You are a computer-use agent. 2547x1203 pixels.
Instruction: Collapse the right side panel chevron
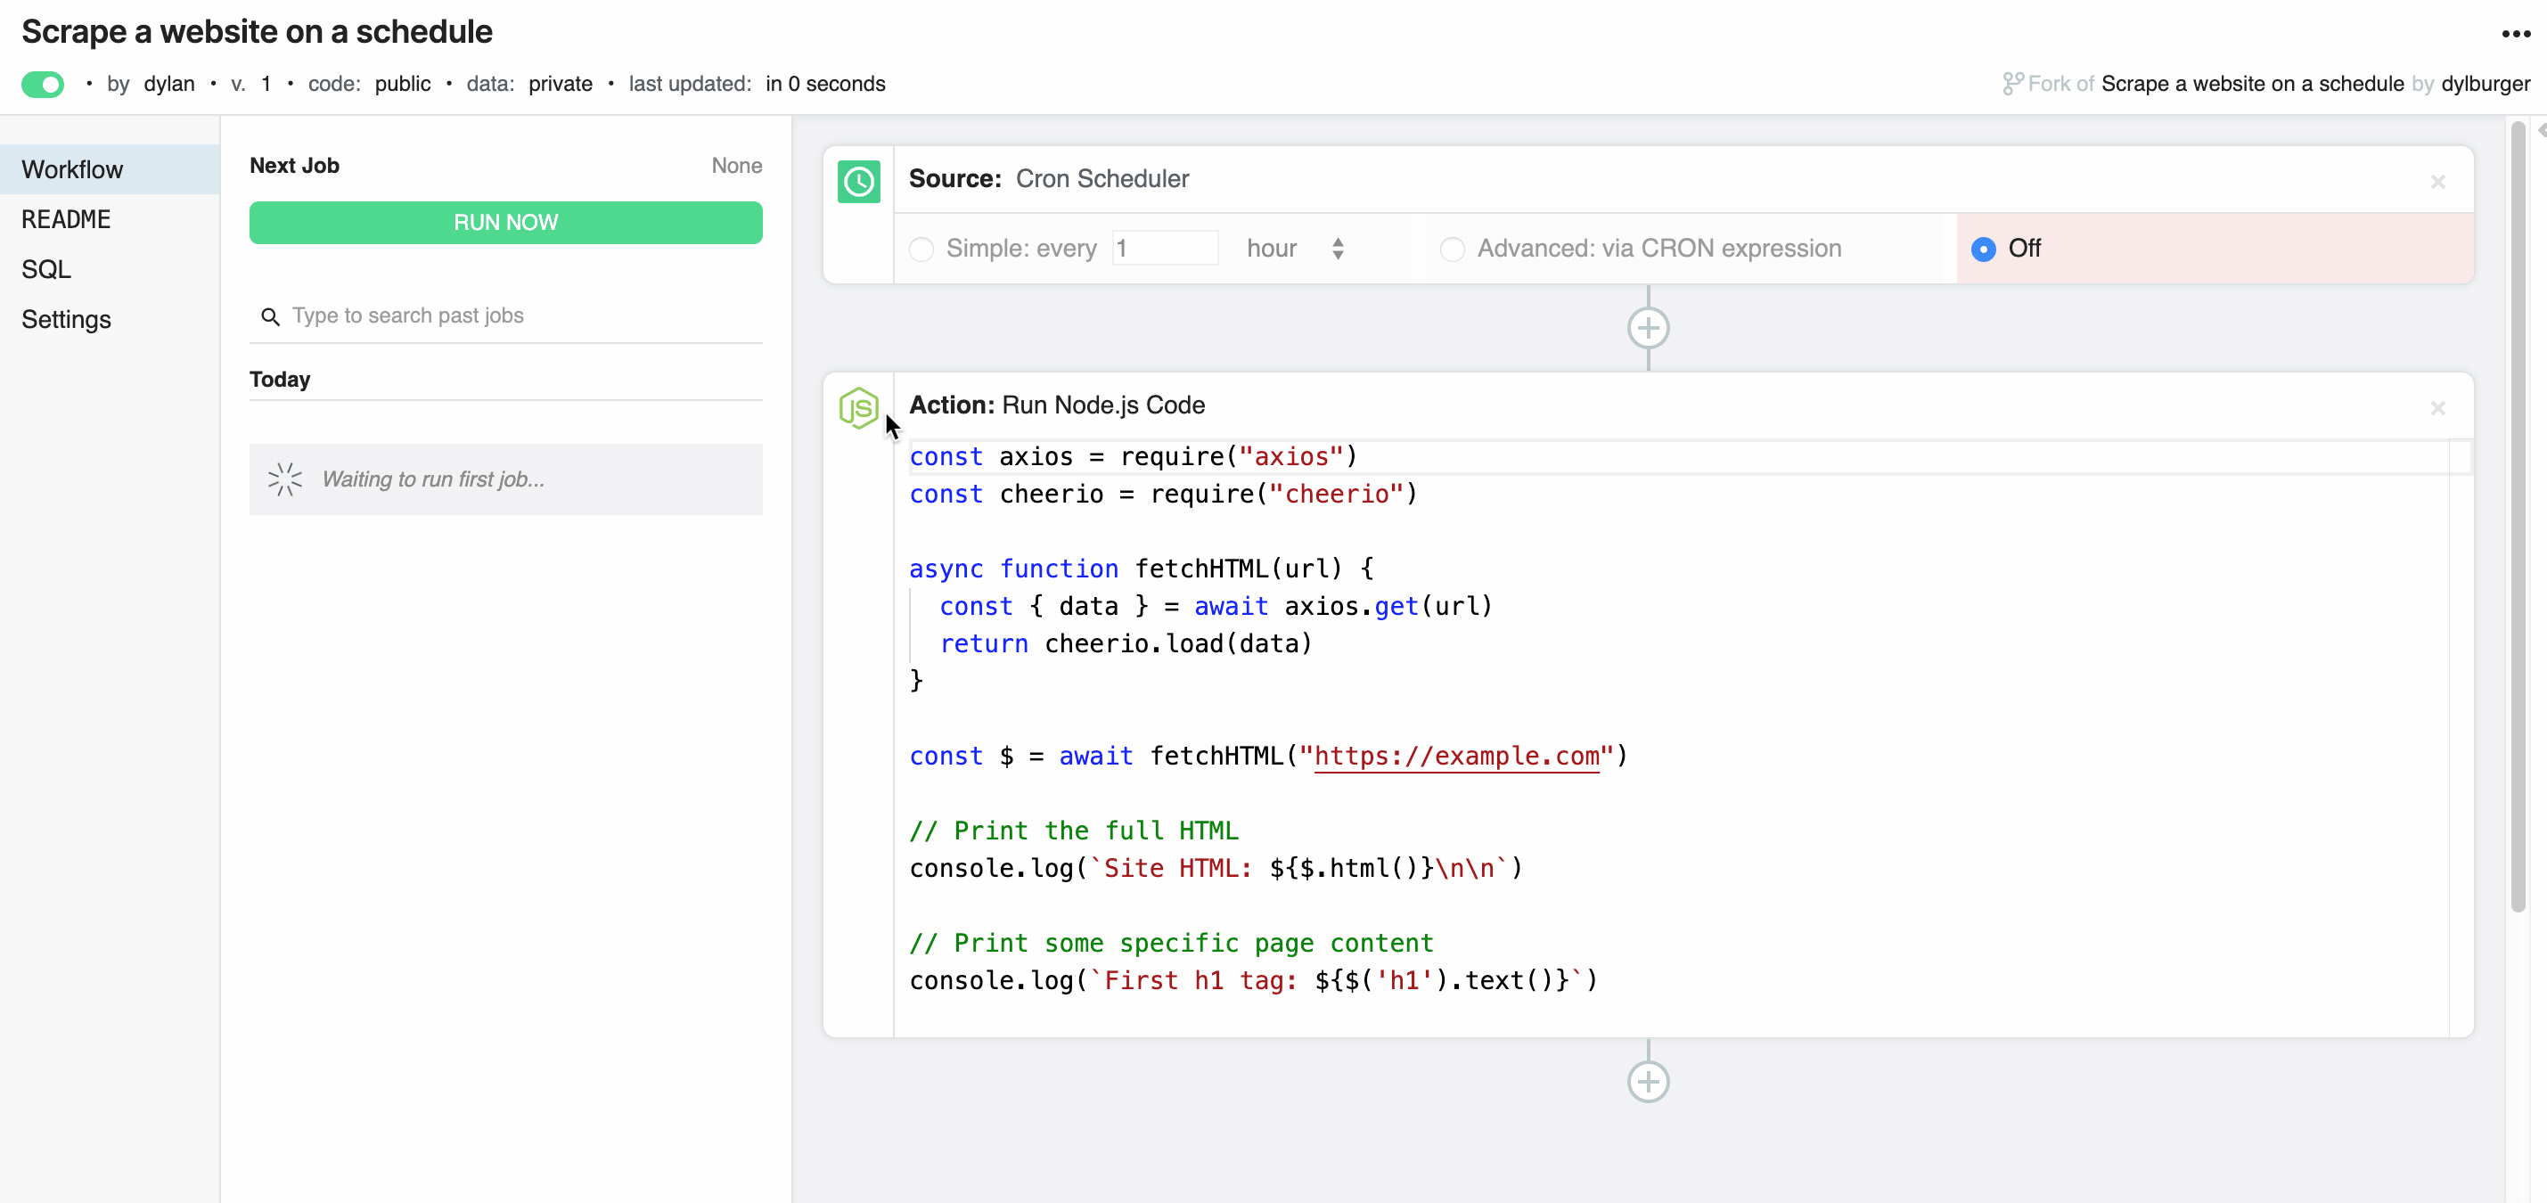click(x=2539, y=128)
